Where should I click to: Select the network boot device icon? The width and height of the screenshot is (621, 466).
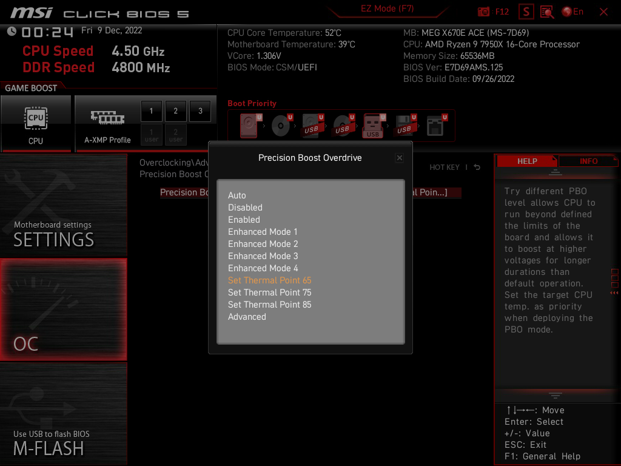tap(437, 126)
